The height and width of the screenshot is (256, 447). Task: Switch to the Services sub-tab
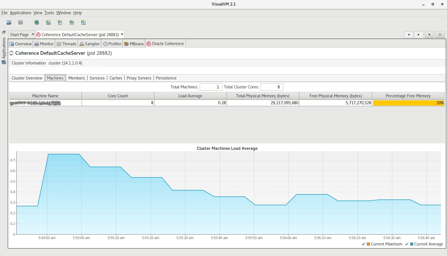tap(97, 78)
